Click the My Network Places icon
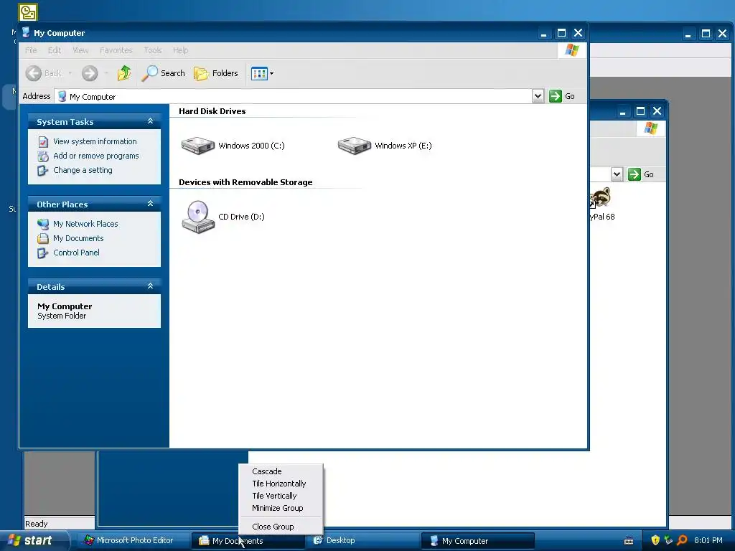The image size is (735, 551). click(x=43, y=224)
